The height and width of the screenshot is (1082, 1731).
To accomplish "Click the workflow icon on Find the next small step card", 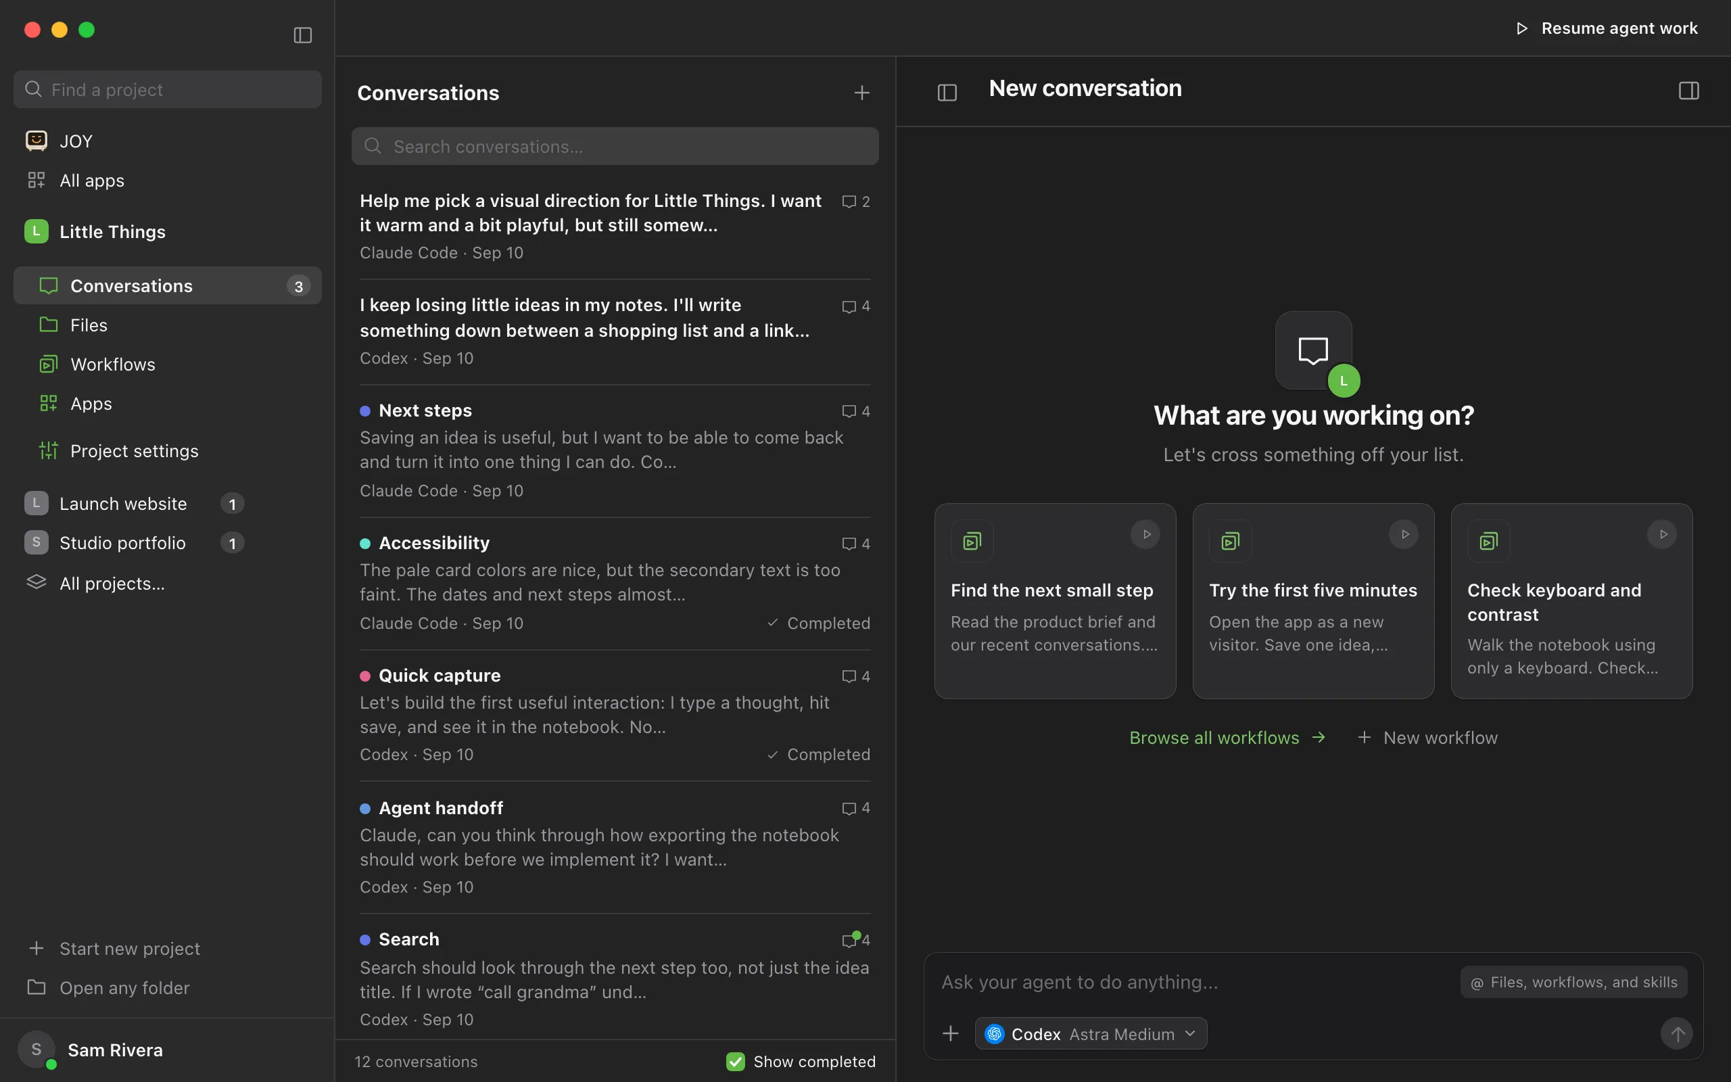I will [x=972, y=541].
